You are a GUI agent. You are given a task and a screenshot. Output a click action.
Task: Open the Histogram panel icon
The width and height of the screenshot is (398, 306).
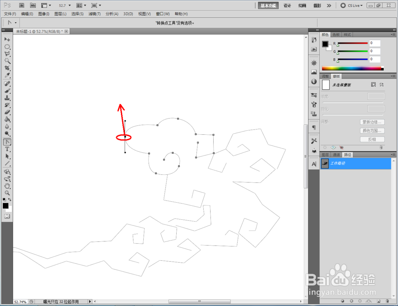pos(314,72)
